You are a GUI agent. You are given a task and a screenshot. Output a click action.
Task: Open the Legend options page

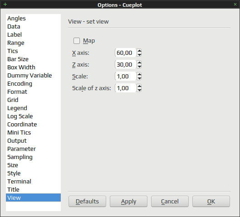pyautogui.click(x=33, y=108)
